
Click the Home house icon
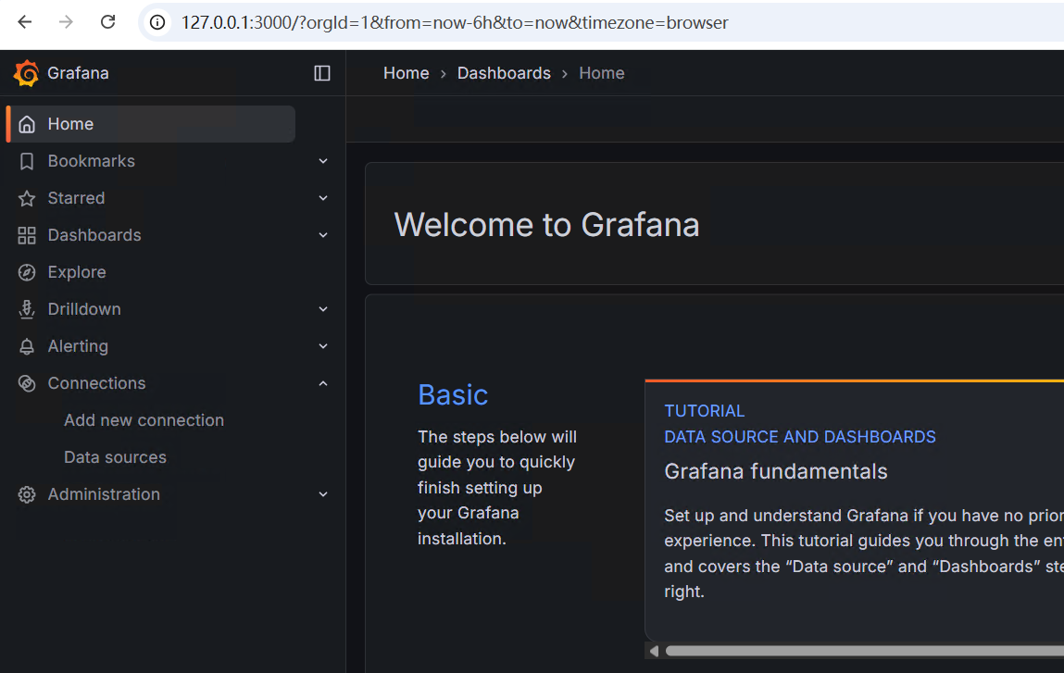tap(27, 124)
